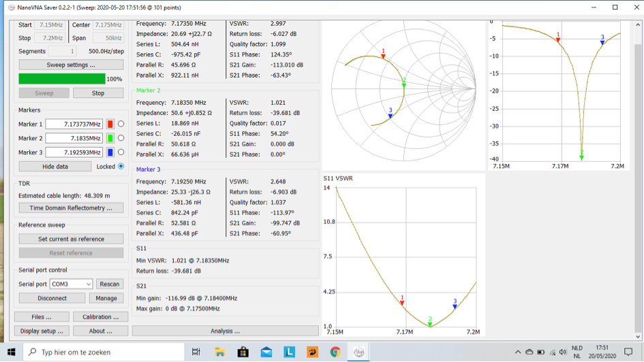Open Marker 1 red color swatch

click(110, 124)
